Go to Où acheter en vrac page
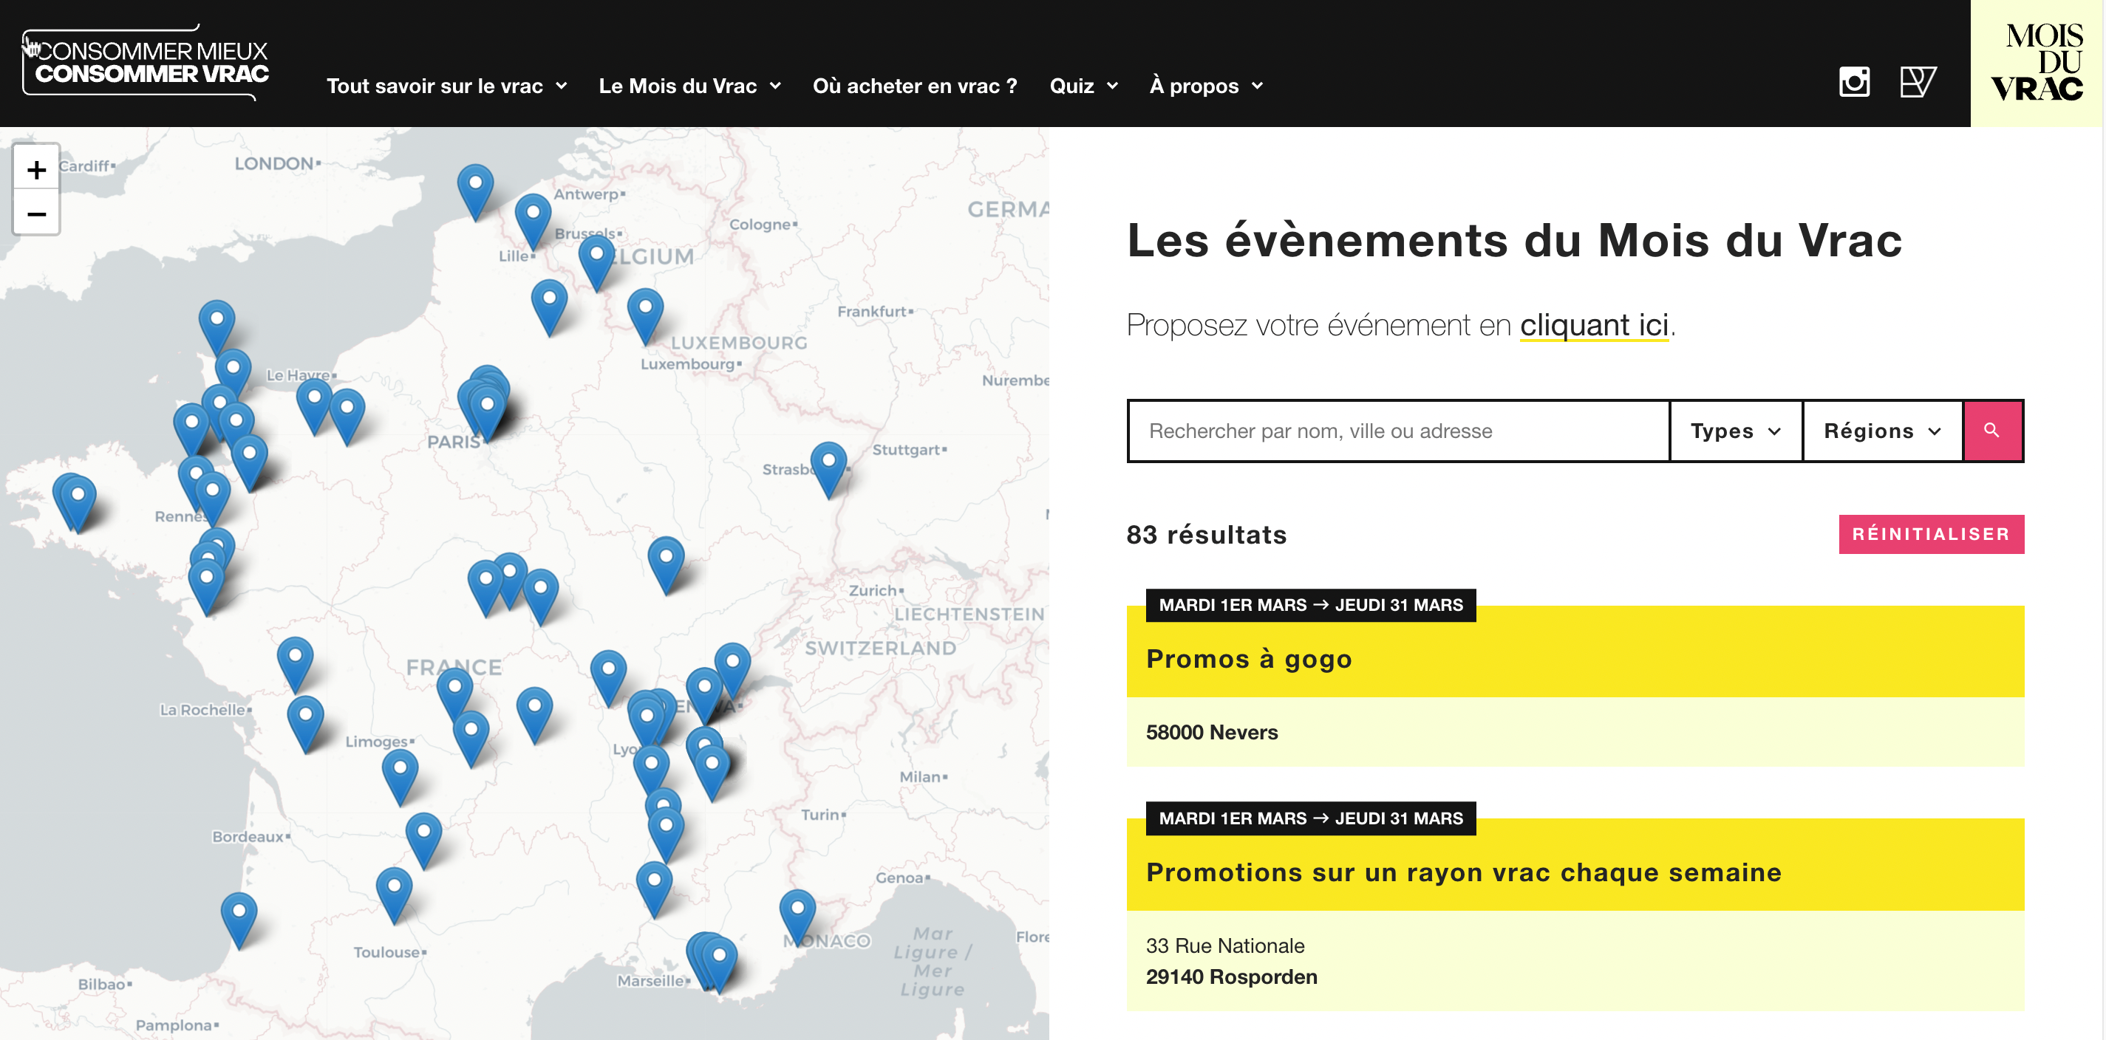The height and width of the screenshot is (1040, 2106). [x=914, y=86]
